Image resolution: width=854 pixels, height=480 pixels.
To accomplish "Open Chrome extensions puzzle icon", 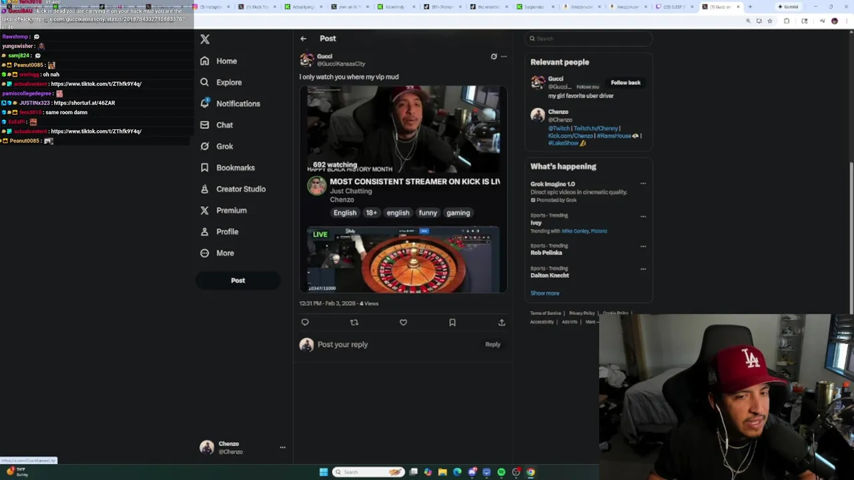I will 787,21.
